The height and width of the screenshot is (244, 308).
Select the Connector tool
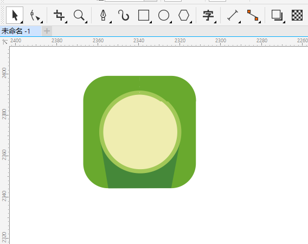pyautogui.click(x=253, y=15)
